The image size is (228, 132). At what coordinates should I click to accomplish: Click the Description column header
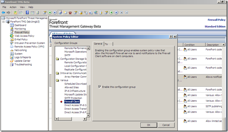(213, 45)
